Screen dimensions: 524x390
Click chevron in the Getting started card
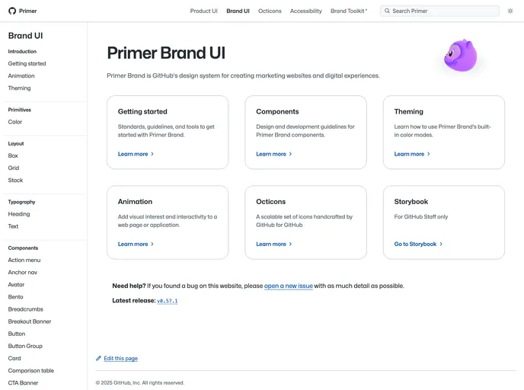(x=152, y=154)
